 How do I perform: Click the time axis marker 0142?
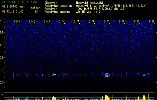[32, 21]
